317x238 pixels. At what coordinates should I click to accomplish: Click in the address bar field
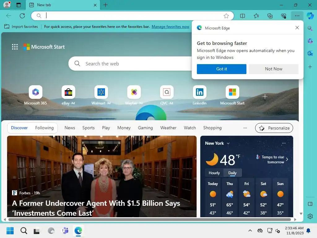132,16
